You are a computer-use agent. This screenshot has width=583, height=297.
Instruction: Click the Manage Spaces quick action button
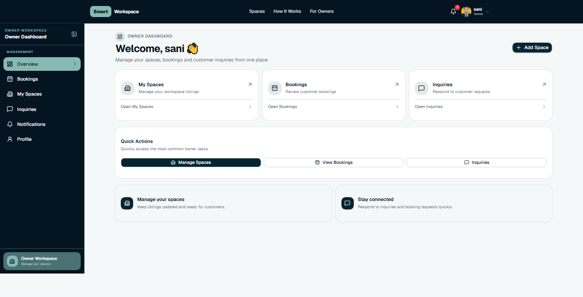(191, 163)
